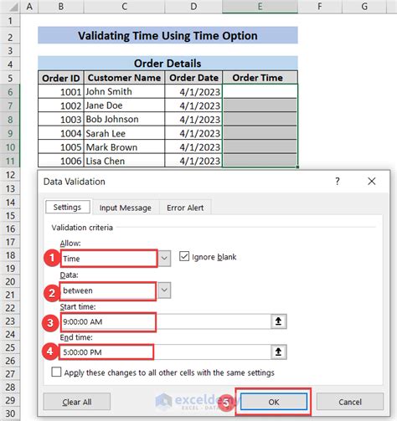This screenshot has width=397, height=421.
Task: Select row 8 header
Action: point(10,119)
